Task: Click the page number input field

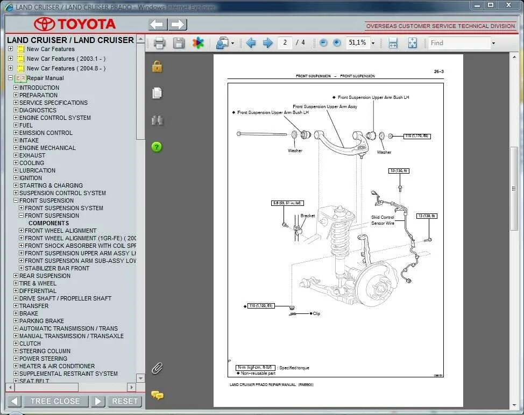Action: (285, 42)
